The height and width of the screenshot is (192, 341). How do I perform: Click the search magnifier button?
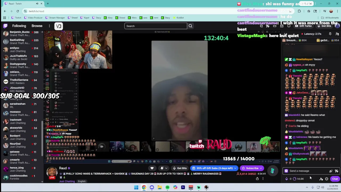click(190, 26)
